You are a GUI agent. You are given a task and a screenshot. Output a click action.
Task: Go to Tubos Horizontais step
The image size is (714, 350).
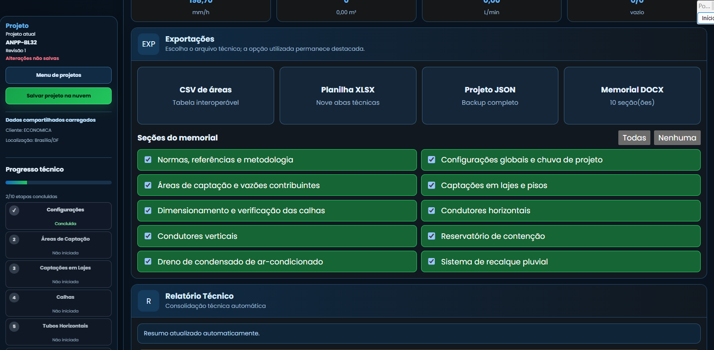(59, 332)
